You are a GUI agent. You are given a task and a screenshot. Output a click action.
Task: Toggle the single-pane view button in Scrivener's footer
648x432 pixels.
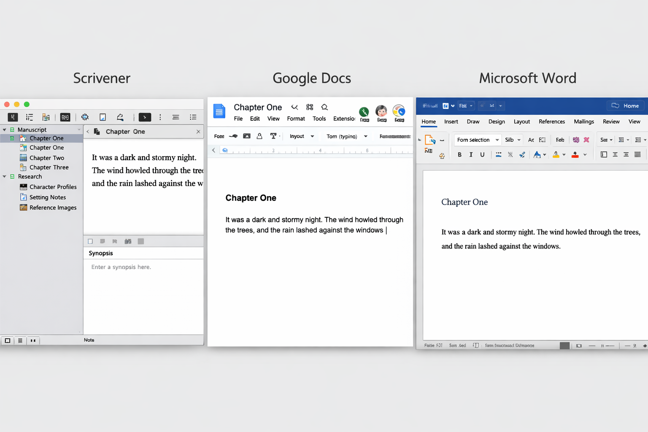pyautogui.click(x=7, y=340)
